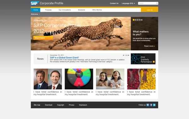Image resolution: width=189 pixels, height=119 pixels.
Task: Click caption text under the executives photo
Action: 48,93
